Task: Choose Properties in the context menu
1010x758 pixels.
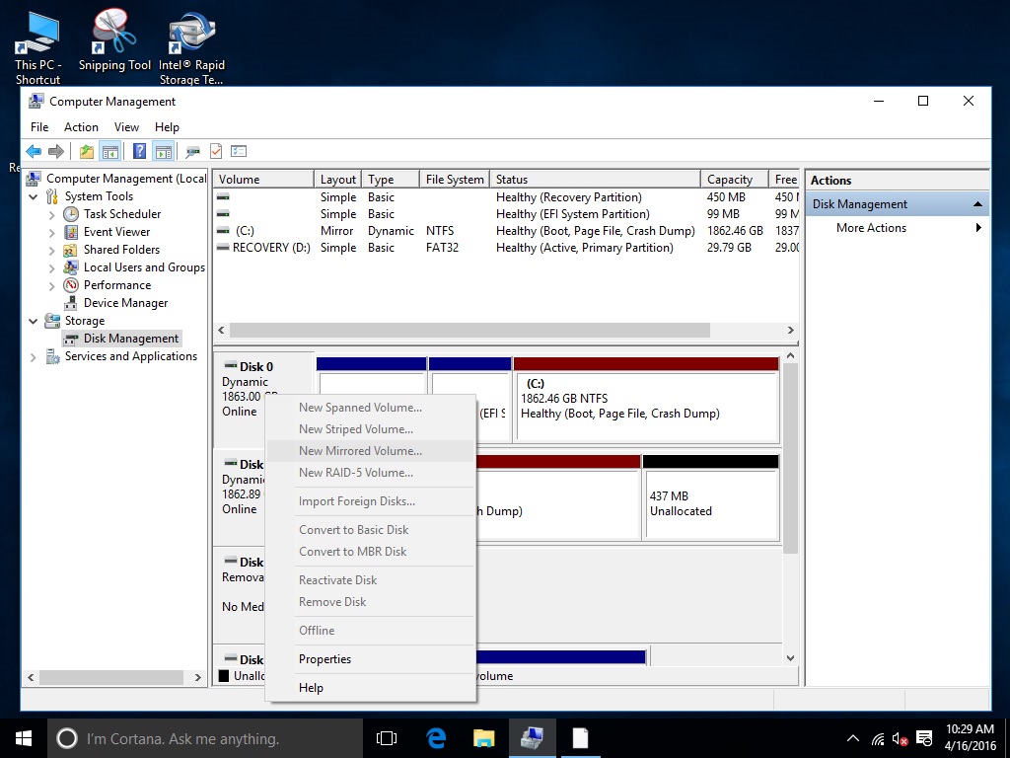Action: 325,659
